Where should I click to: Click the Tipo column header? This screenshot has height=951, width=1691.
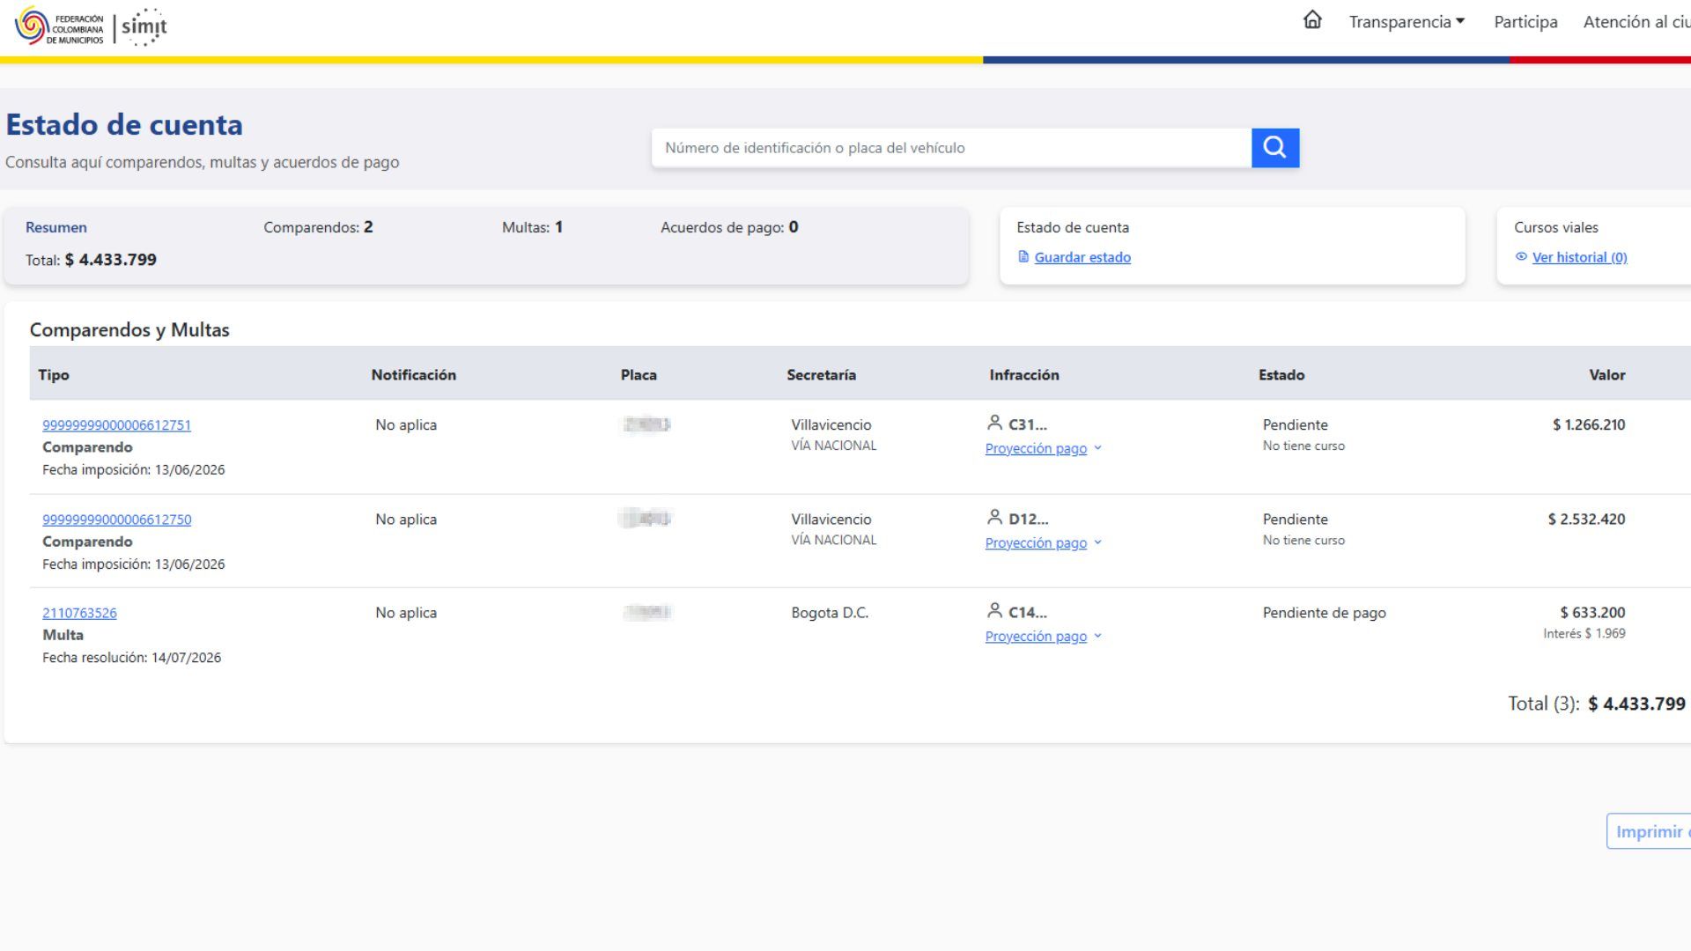pos(54,374)
